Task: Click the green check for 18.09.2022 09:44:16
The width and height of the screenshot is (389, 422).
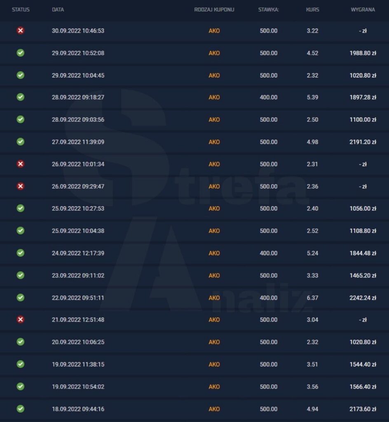Action: (21, 408)
